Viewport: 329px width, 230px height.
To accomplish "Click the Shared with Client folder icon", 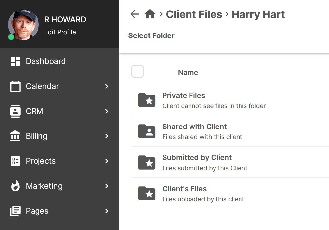I will 146,131.
